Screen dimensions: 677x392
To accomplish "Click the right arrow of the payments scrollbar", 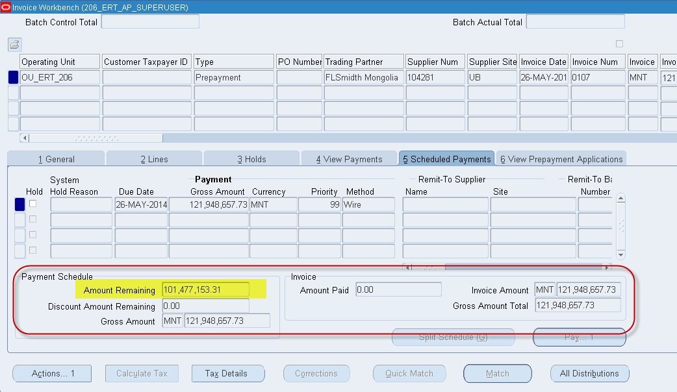I will coord(607,266).
